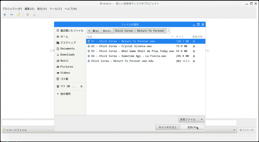Eject the 111 GB volume
Screen dimensions: 259x142
(81, 86)
